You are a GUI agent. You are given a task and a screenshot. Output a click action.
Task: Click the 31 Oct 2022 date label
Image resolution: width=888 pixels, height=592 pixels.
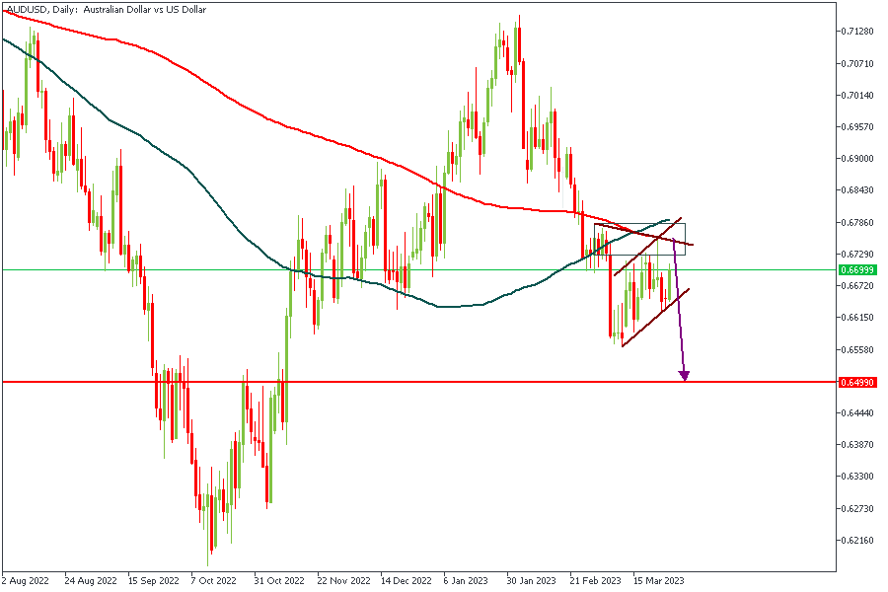[x=276, y=580]
